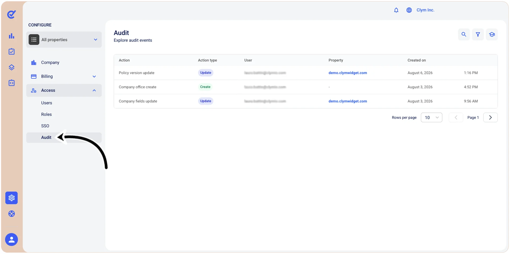This screenshot has height=254, width=510.
Task: Click the "Action type" column header
Action: pyautogui.click(x=207, y=60)
